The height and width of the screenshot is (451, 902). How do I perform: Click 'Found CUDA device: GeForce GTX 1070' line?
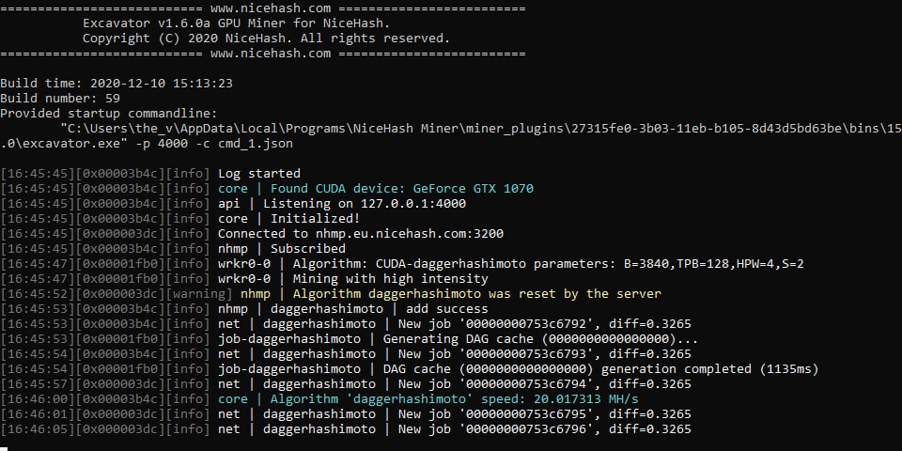tap(267, 189)
